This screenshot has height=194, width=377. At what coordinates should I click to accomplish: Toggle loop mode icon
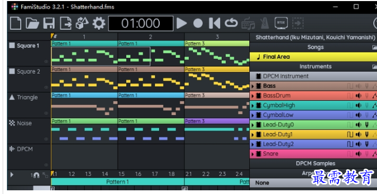[x=231, y=23]
